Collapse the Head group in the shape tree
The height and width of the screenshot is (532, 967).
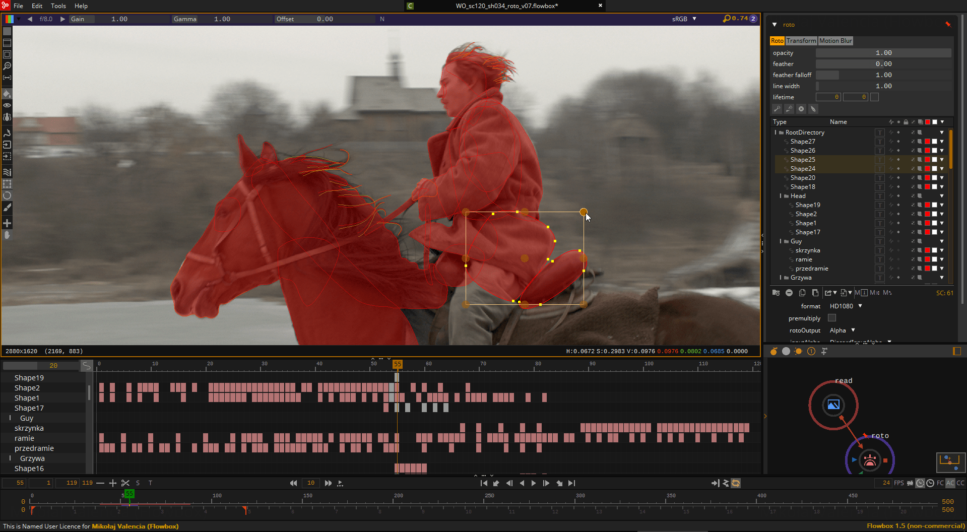[782, 196]
